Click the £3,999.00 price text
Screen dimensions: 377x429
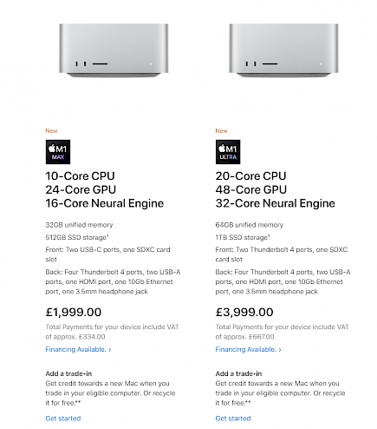pos(244,312)
